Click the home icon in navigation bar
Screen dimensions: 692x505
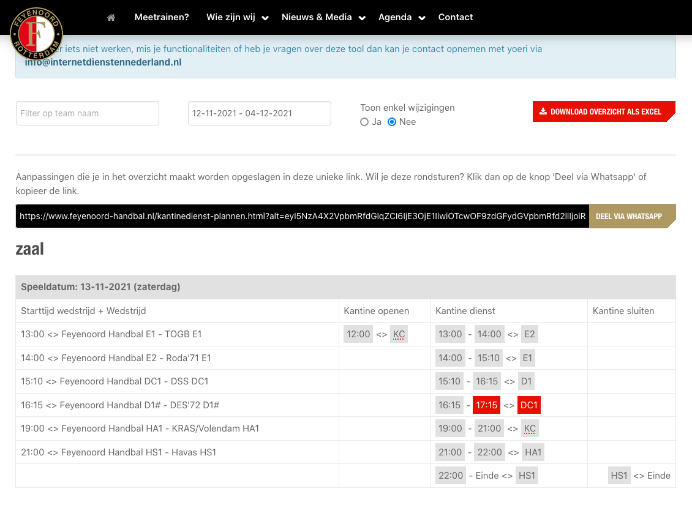pos(111,18)
